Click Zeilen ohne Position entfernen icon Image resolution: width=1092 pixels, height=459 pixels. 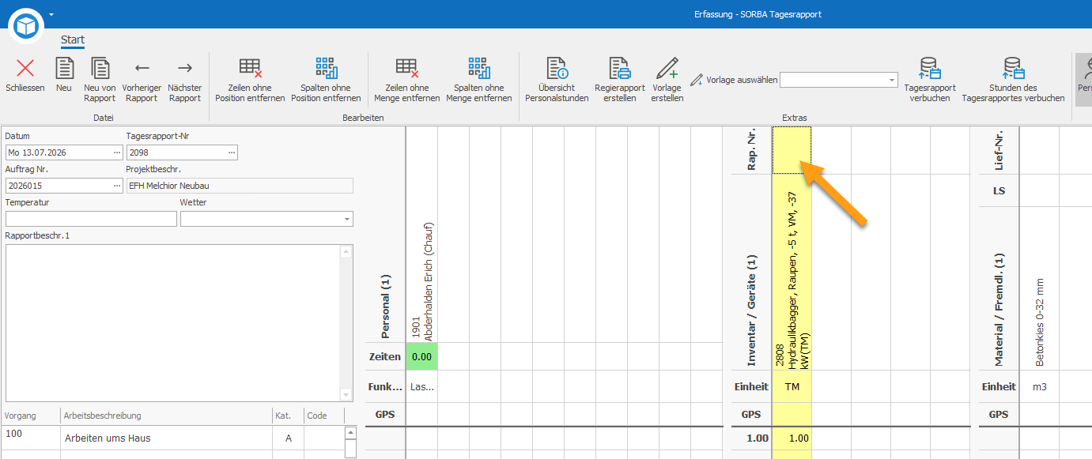[250, 68]
